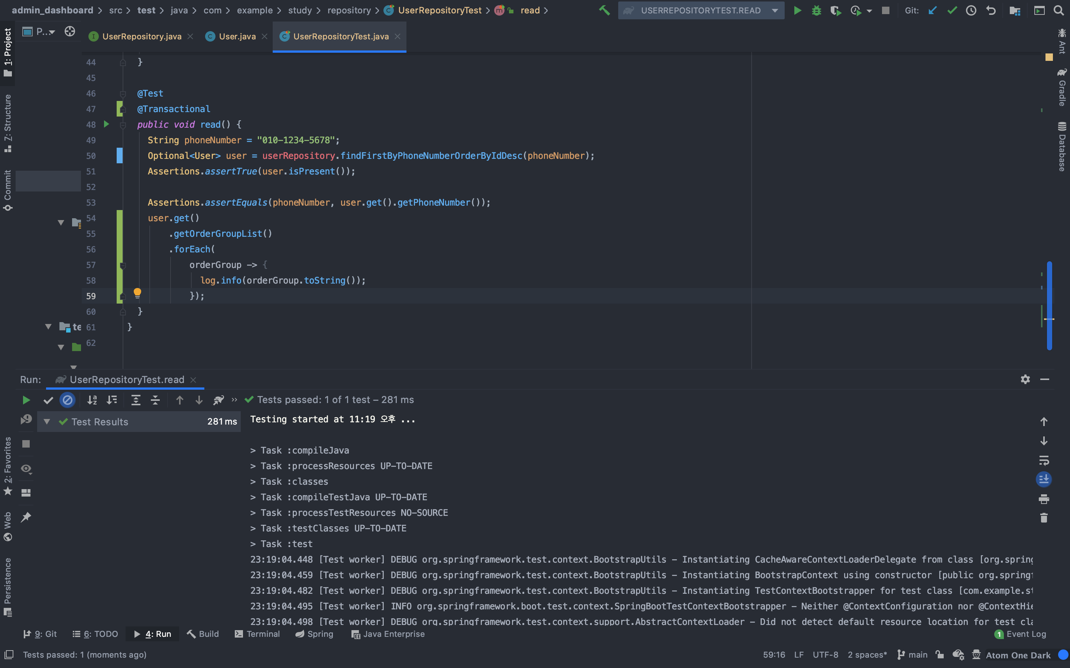Screen dimensions: 1070x668
Task: Click the Git update project arrow
Action: pos(933,10)
